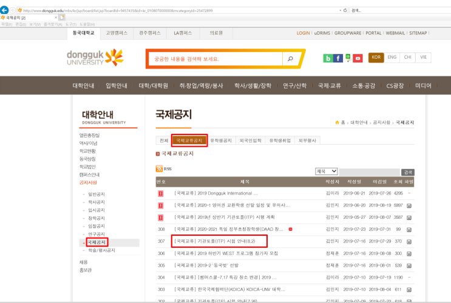Select the 국제교류공지 tab

coord(189,141)
